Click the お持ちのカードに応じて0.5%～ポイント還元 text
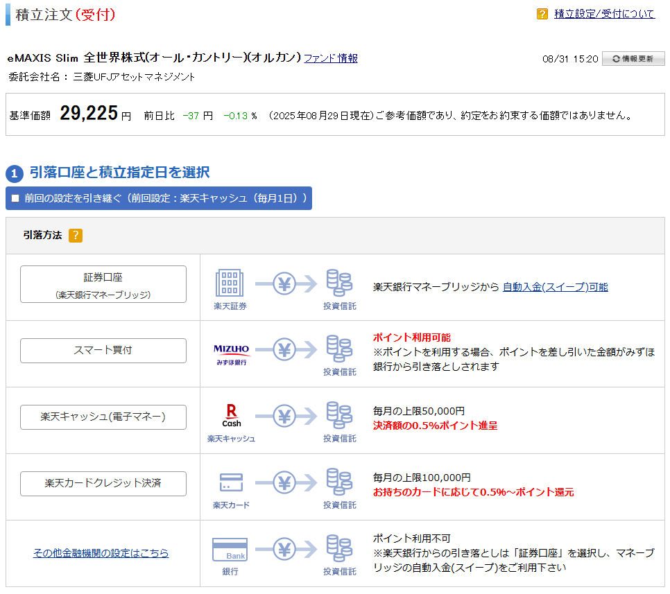Image resolution: width=670 pixels, height=594 pixels. click(474, 492)
